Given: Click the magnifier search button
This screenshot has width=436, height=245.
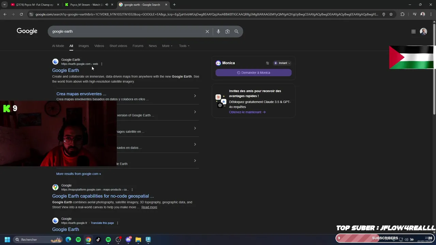Looking at the screenshot, I should [236, 31].
